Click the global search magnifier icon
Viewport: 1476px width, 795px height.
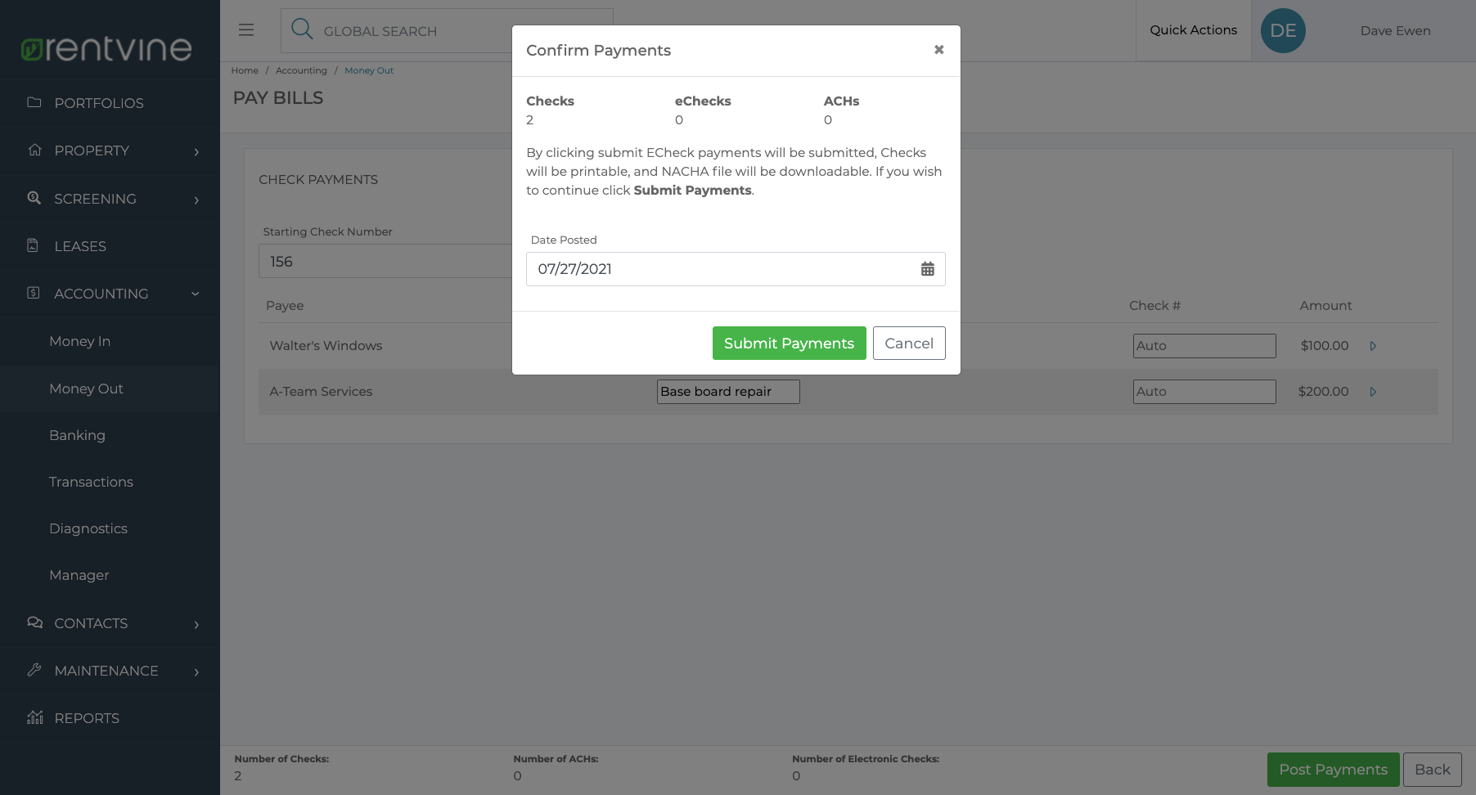click(x=302, y=29)
